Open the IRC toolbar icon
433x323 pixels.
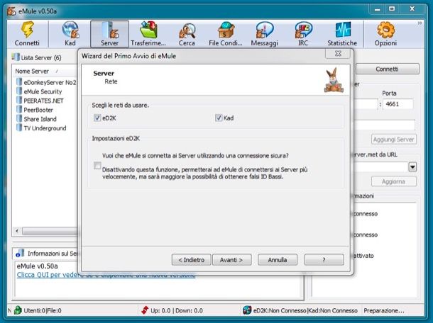(303, 30)
